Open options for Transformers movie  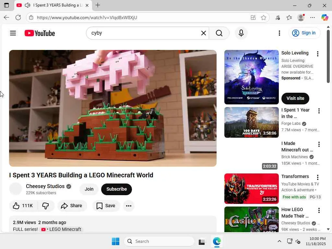pos(318,177)
